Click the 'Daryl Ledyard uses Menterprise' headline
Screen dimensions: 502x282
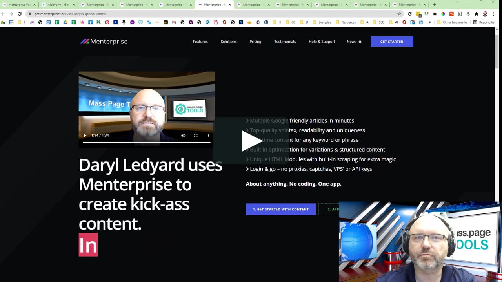(151, 194)
